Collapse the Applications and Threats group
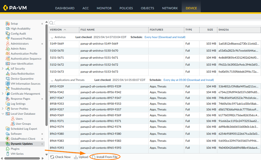 [x=52, y=80]
